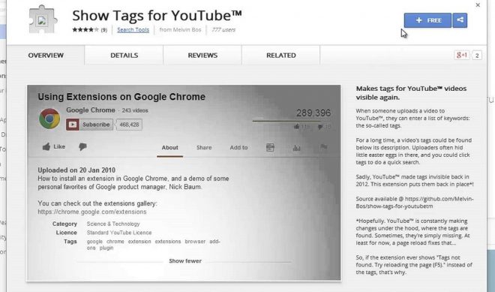Screen dimensions: 495x292
Task: Click the 'Science & Technology' category value
Action: (x=113, y=224)
